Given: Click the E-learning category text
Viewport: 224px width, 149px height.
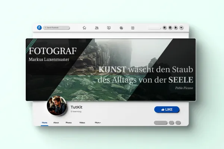Looking at the screenshot, I should (76, 111).
